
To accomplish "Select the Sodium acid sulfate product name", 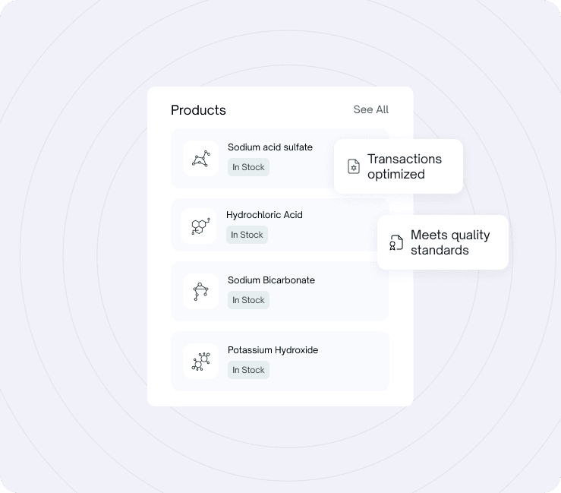I will (x=270, y=147).
